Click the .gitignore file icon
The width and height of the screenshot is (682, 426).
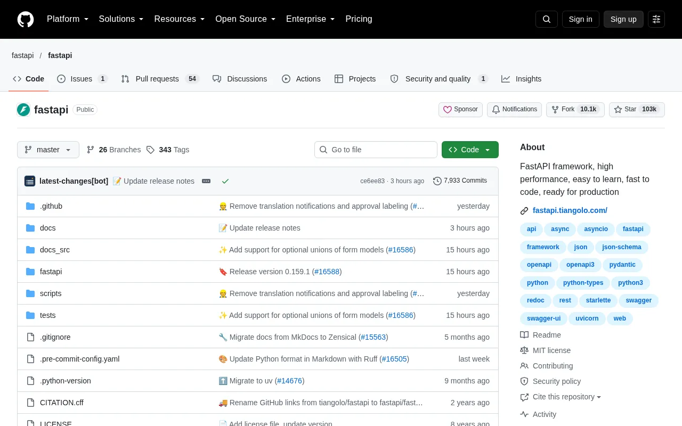(30, 337)
